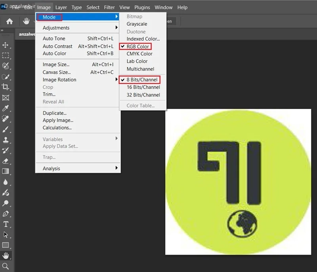317x272 pixels.
Task: Click the green logo image on canvas
Action: pos(238,182)
